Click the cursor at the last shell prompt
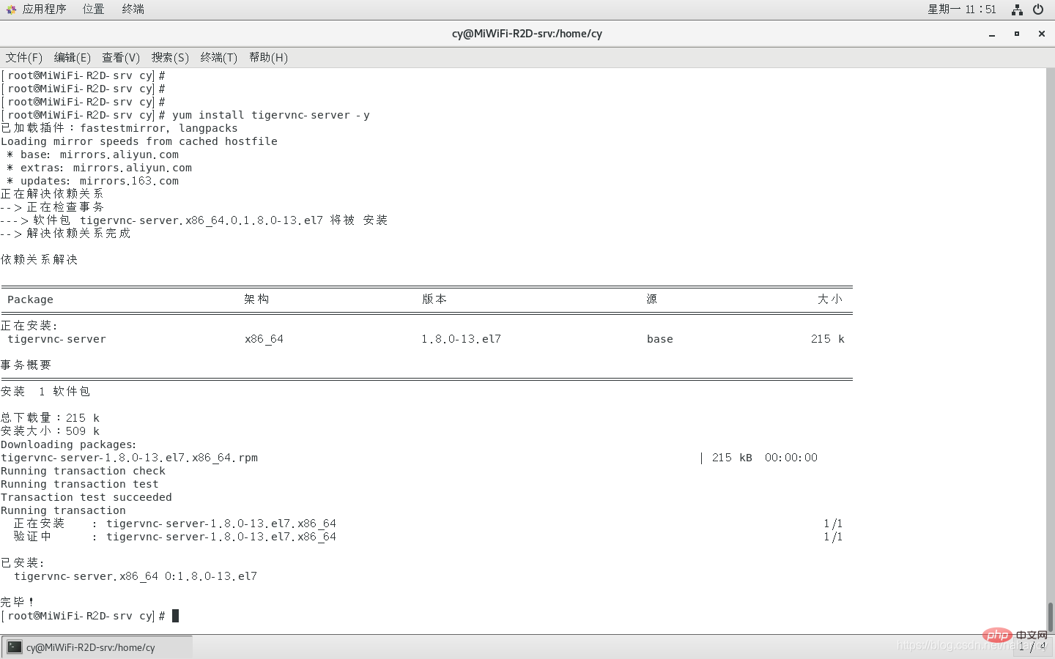This screenshot has width=1055, height=659. (175, 616)
